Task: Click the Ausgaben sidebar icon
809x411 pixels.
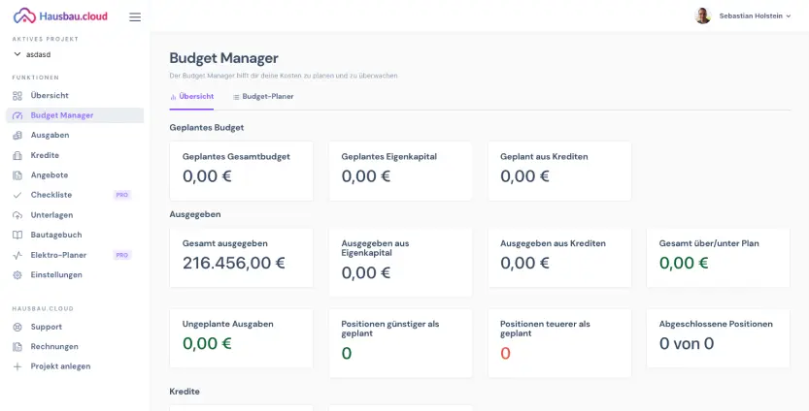Action: pos(17,136)
